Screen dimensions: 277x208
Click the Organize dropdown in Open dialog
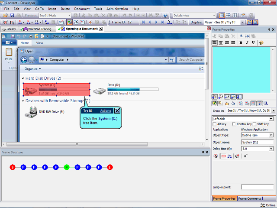pos(33,69)
